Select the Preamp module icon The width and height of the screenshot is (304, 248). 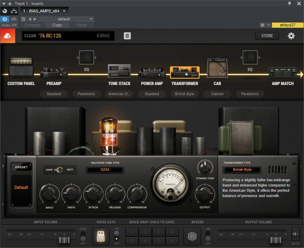(x=54, y=73)
